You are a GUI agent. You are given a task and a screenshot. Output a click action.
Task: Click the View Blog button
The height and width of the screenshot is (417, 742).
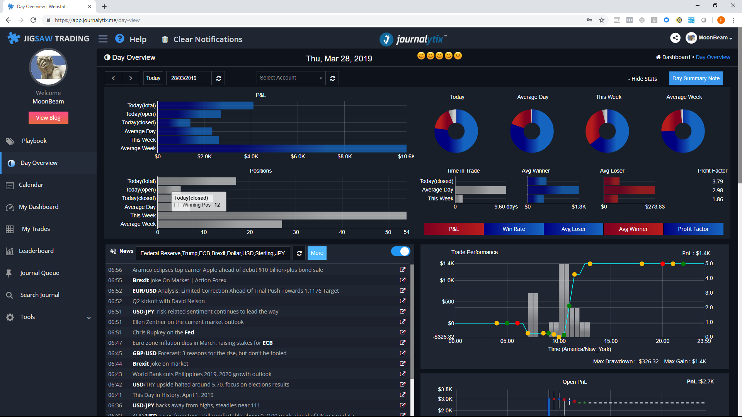[x=48, y=118]
